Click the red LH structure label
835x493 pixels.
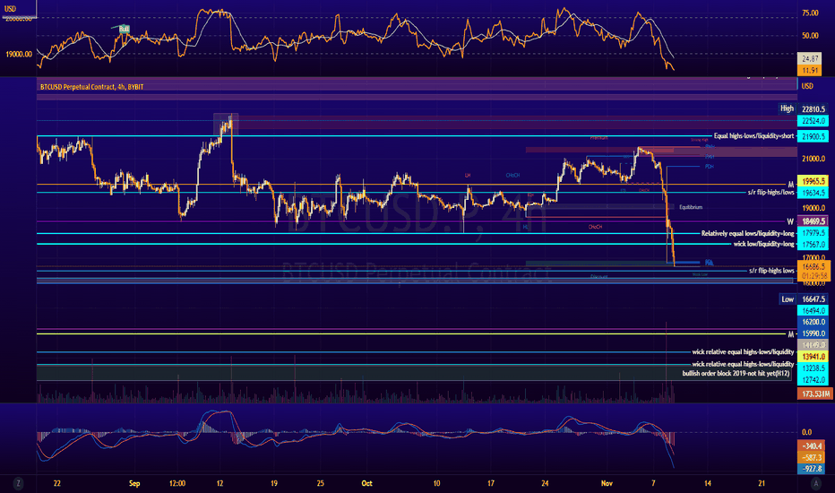(468, 175)
